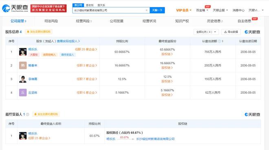Open the 任职 6 家企业 link
This screenshot has height=150, width=269.
click(x=87, y=93)
